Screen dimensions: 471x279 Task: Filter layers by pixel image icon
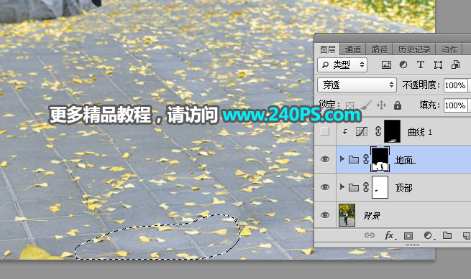386,65
